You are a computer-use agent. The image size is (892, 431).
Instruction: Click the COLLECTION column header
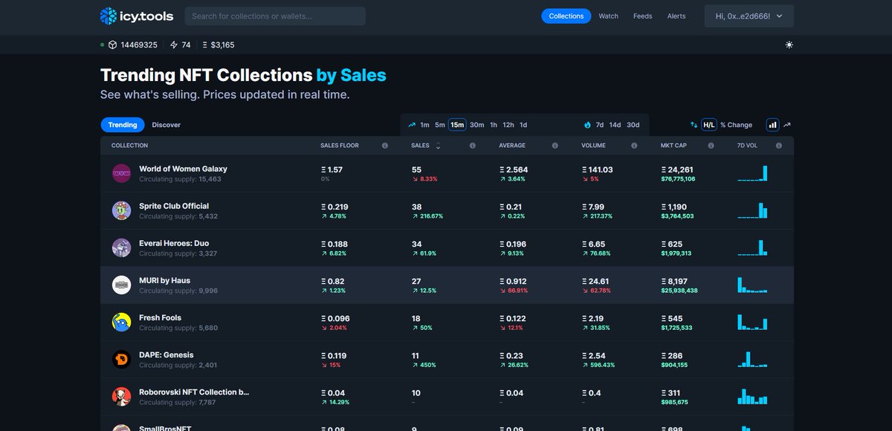pos(129,146)
